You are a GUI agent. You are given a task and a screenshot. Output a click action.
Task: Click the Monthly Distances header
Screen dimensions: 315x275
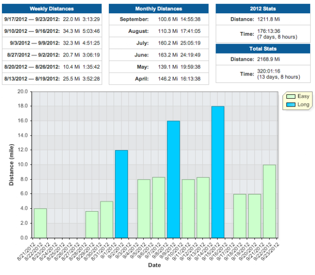(158, 9)
